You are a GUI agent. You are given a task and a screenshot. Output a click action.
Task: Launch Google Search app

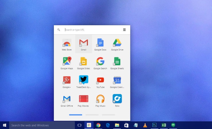100,63
